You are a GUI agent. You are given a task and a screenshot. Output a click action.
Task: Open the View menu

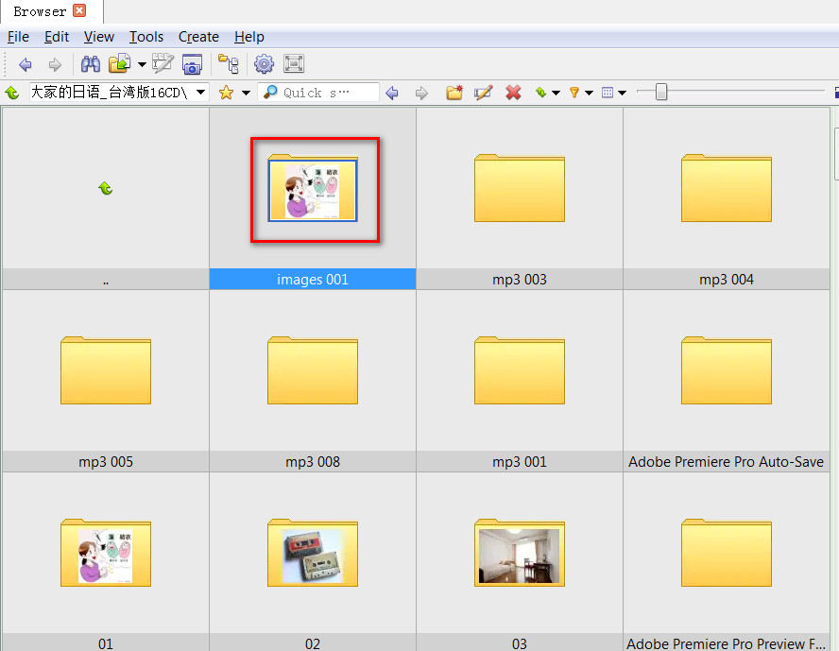coord(99,37)
